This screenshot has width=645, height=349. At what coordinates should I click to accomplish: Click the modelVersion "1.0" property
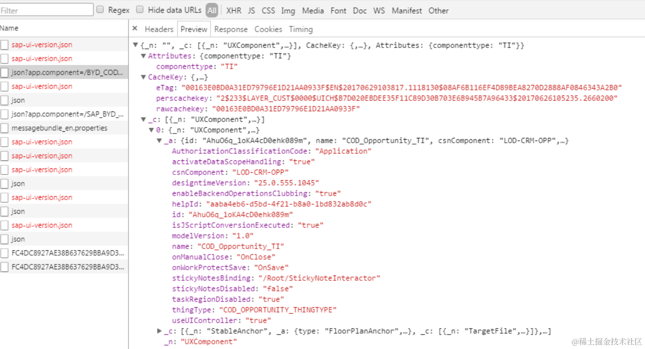point(213,235)
